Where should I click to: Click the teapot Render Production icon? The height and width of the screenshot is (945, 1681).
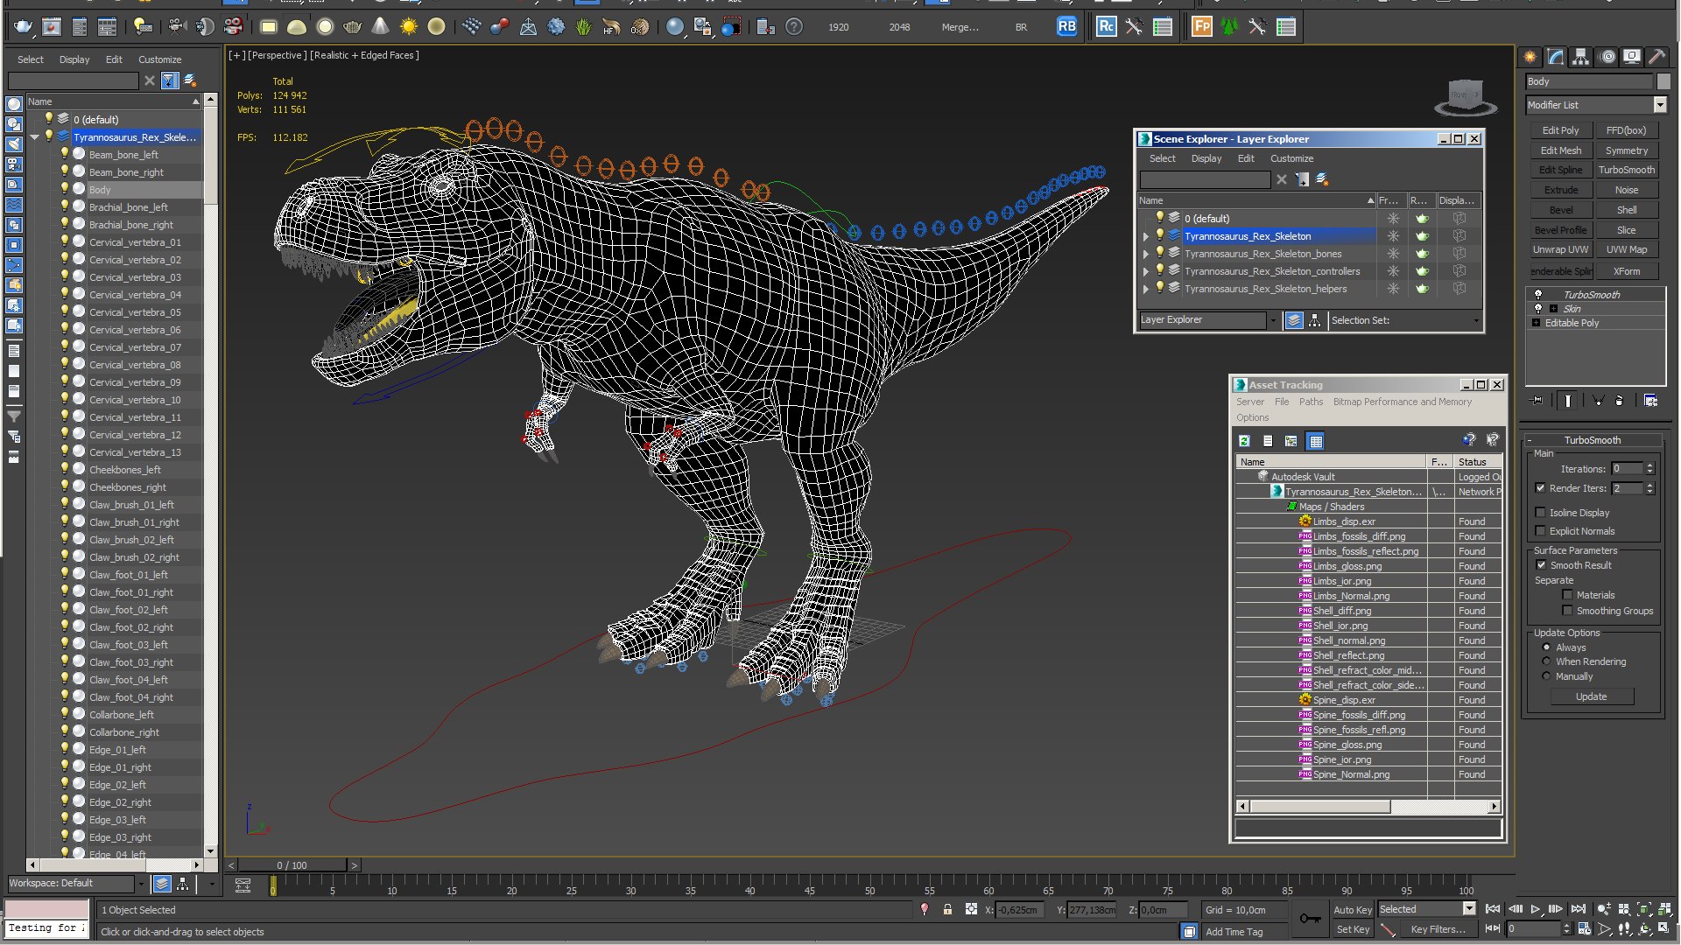[x=23, y=27]
